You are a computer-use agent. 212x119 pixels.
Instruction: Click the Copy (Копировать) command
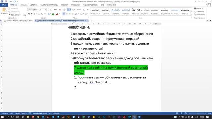coord(14,12)
